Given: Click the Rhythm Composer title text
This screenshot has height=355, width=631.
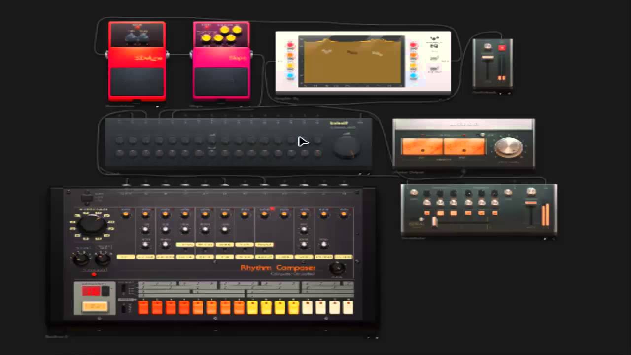Looking at the screenshot, I should [278, 268].
